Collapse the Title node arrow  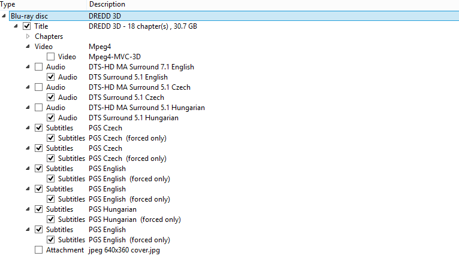point(16,26)
